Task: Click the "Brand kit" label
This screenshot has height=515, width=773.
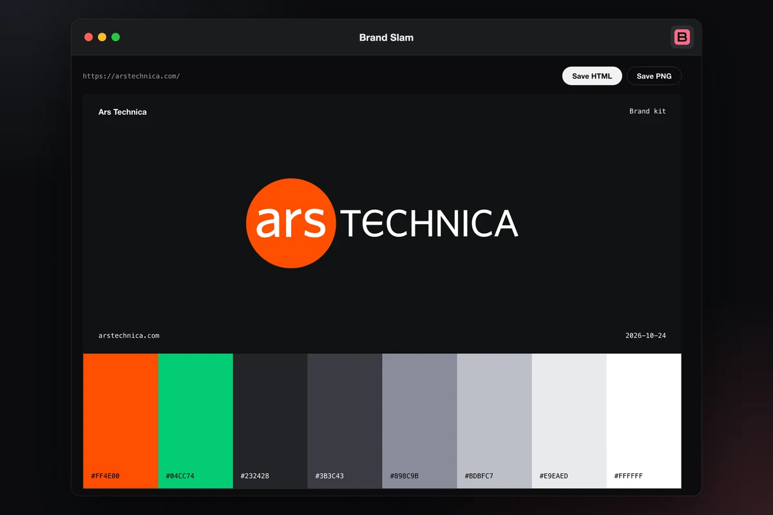Action: (647, 111)
